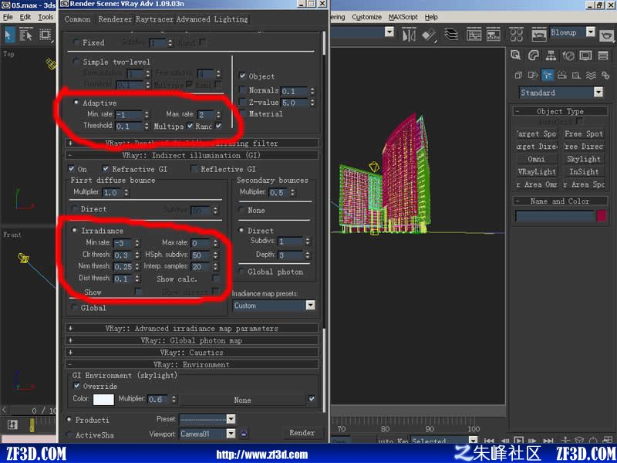Open Schematic View icon

tap(493, 35)
